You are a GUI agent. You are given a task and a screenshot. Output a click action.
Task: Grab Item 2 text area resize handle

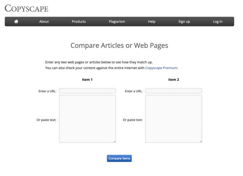[x=201, y=141]
